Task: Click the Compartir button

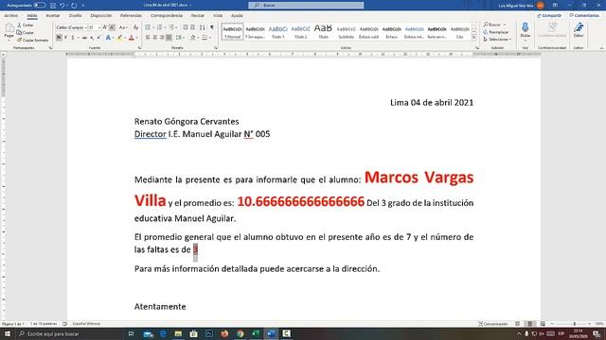Action: click(x=549, y=16)
